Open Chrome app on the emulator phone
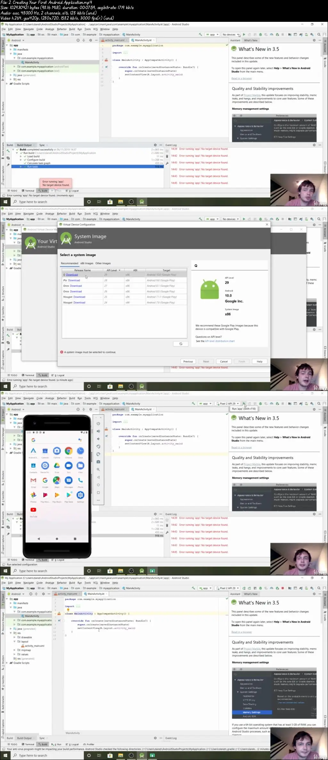Image resolution: width=328 pixels, height=760 pixels. pyautogui.click(x=69, y=451)
